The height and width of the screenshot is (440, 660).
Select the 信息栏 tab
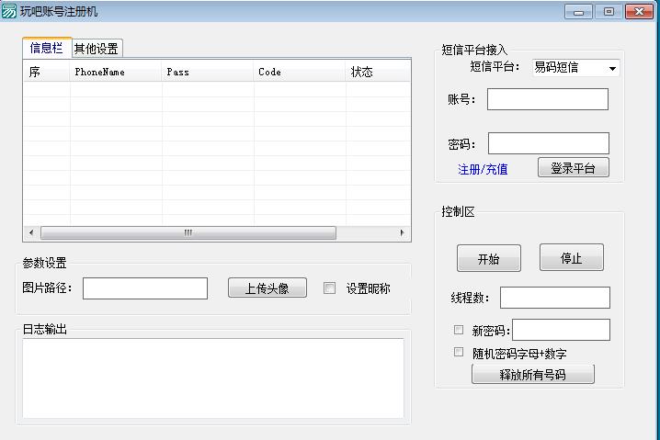point(47,49)
